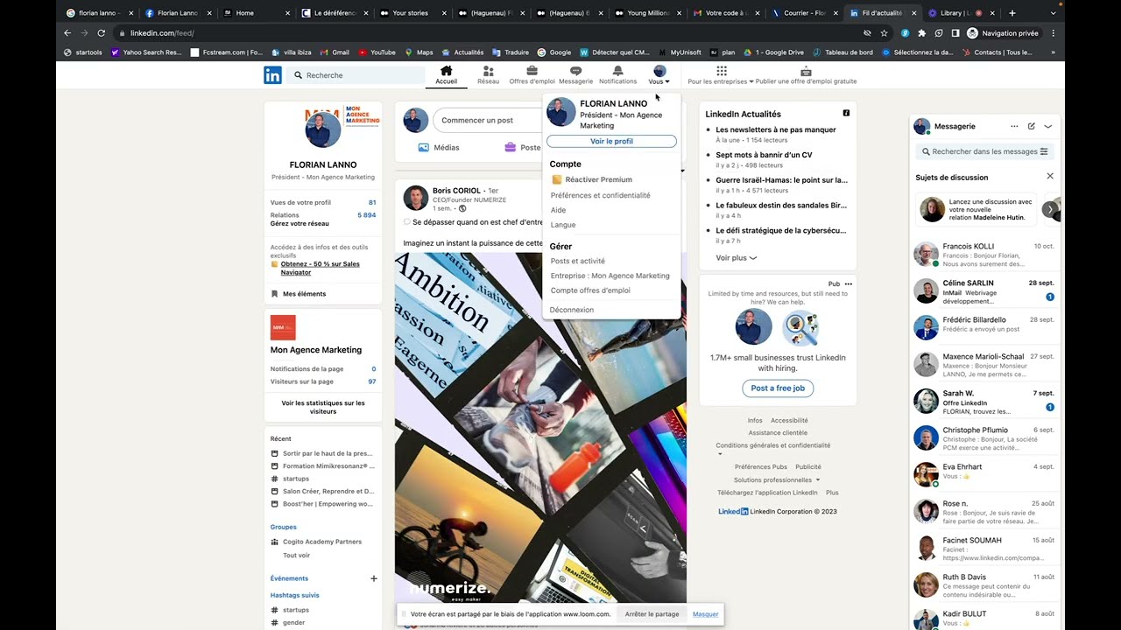Open message filter options icon

click(1044, 151)
